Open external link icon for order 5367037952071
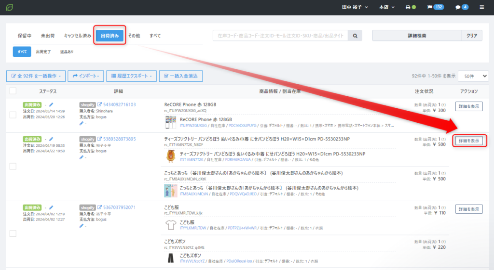 pyautogui.click(x=99, y=207)
